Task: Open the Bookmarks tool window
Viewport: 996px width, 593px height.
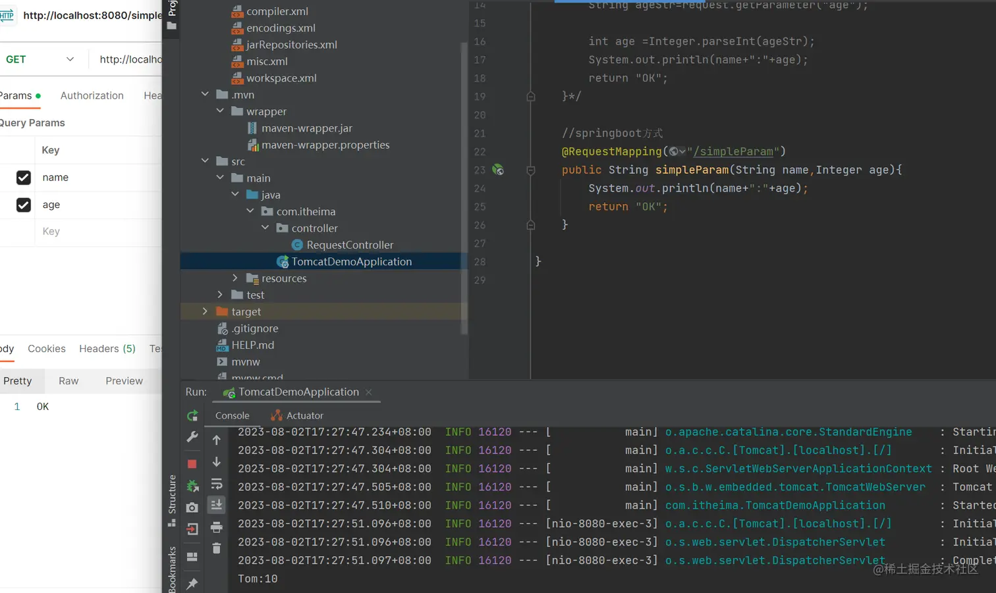Action: coord(172,569)
